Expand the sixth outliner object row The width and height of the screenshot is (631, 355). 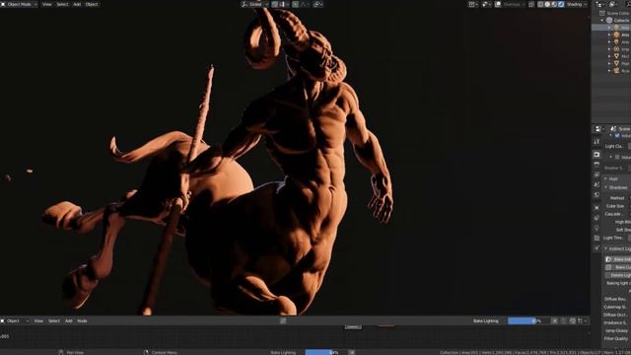click(609, 63)
